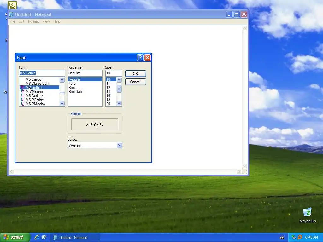Cancel the Font dialog

click(x=136, y=82)
